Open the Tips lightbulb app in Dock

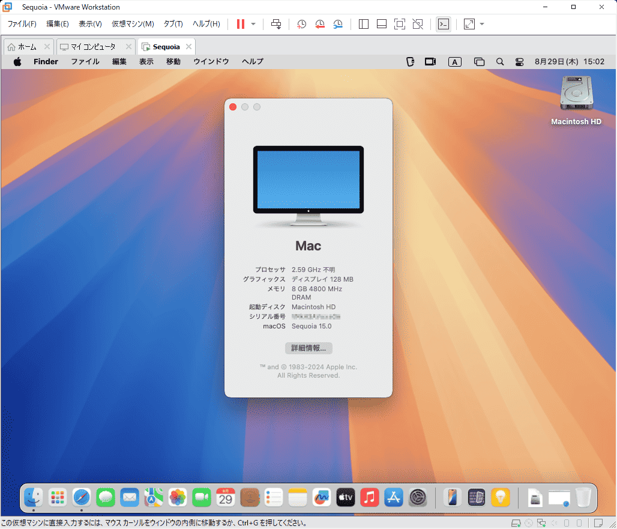pyautogui.click(x=501, y=498)
